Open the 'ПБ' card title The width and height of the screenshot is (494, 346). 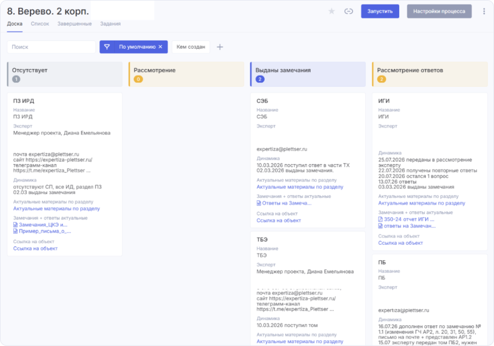coord(382,262)
